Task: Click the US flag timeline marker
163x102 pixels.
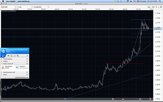Action: point(140,99)
